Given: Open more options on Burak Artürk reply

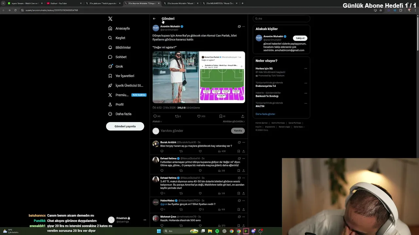Looking at the screenshot, I should [x=244, y=142].
